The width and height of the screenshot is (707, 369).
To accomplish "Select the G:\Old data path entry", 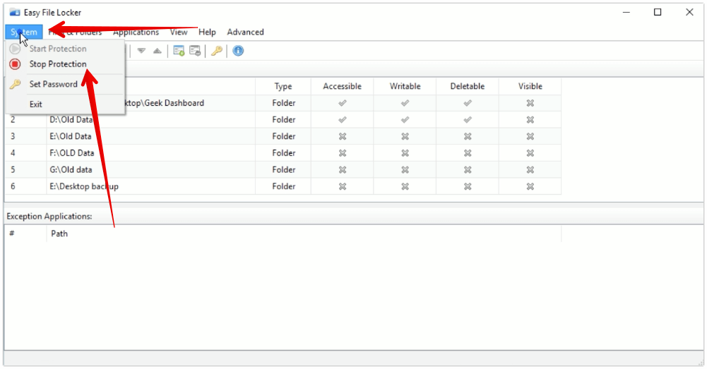I will click(71, 170).
